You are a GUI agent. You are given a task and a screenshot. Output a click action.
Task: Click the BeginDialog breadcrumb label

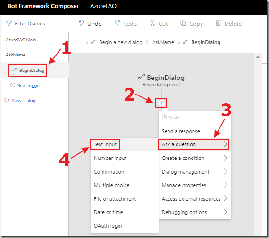(x=206, y=42)
